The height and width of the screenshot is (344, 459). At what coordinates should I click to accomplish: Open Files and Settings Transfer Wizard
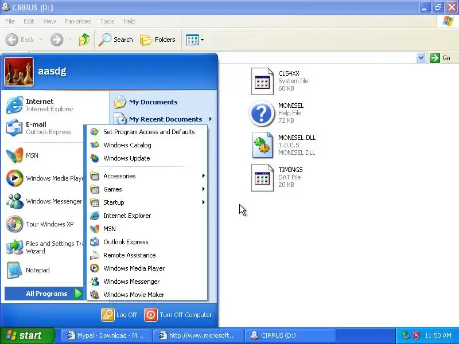[x=44, y=247]
